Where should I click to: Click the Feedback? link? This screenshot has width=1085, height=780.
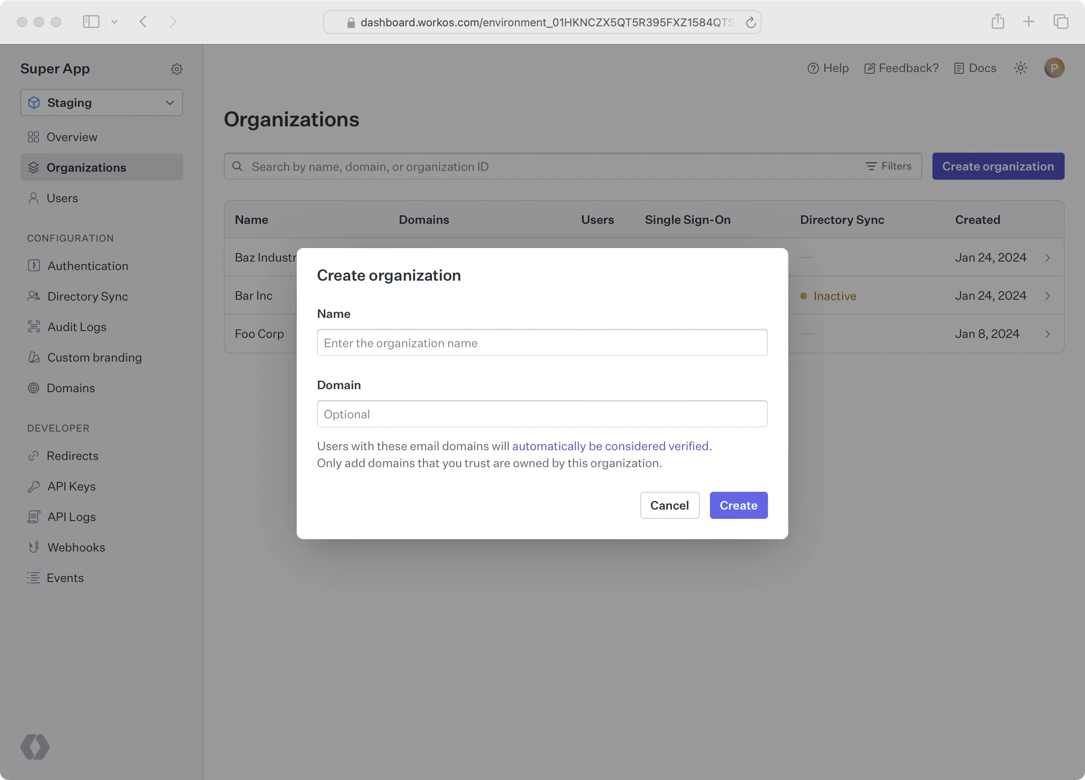point(901,68)
